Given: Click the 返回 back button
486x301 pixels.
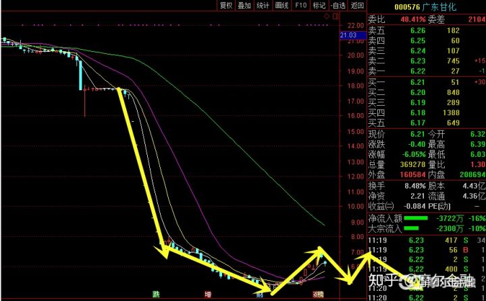Looking at the screenshot, I should click(x=357, y=5).
